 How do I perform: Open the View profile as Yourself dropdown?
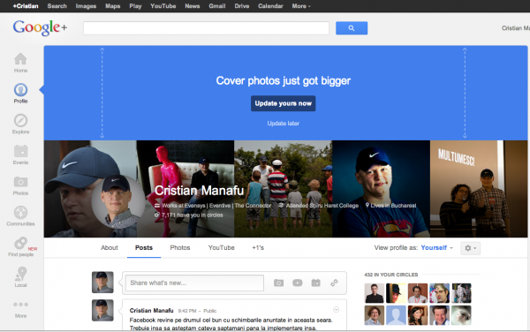(x=436, y=248)
